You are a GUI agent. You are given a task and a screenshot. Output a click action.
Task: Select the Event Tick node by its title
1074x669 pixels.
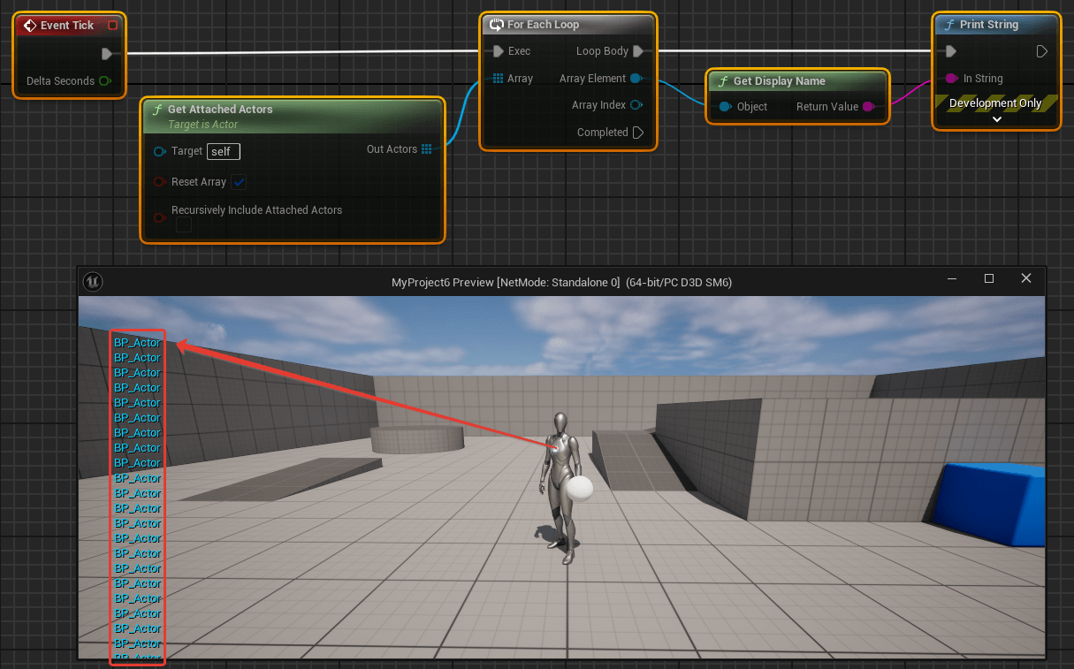point(67,26)
